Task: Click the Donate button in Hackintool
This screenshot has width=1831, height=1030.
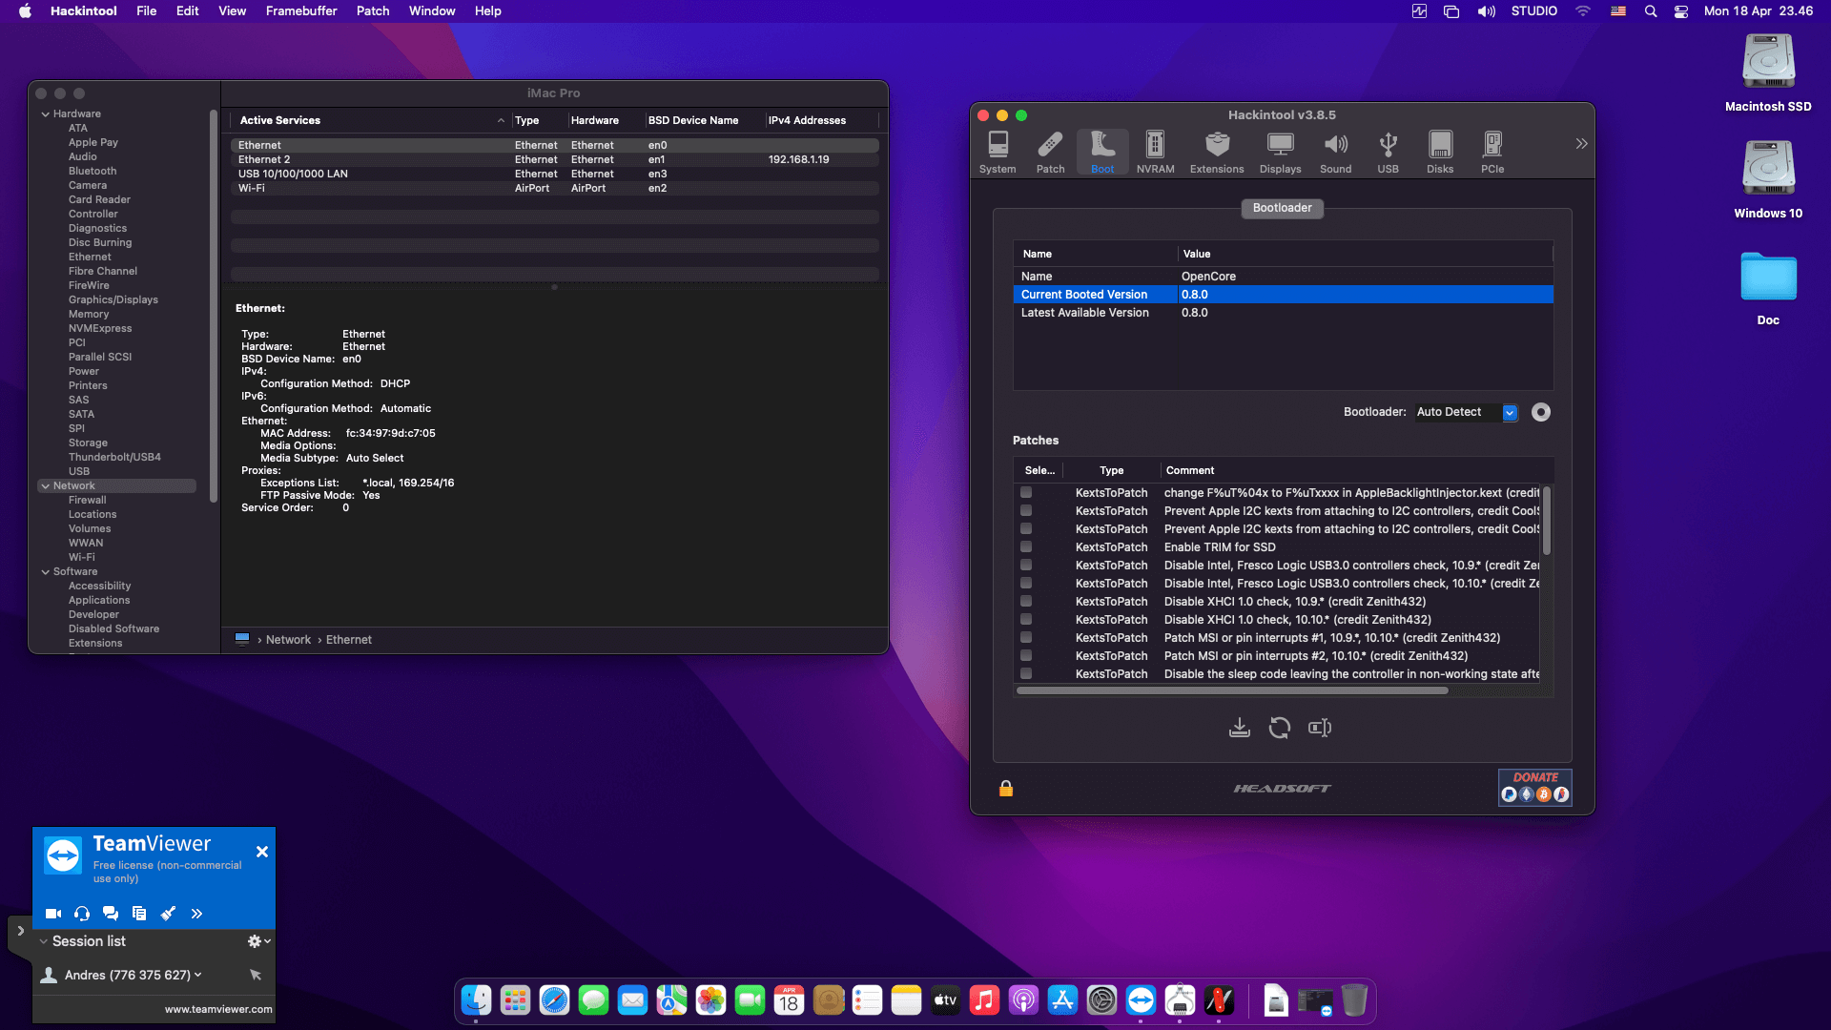Action: 1535,788
